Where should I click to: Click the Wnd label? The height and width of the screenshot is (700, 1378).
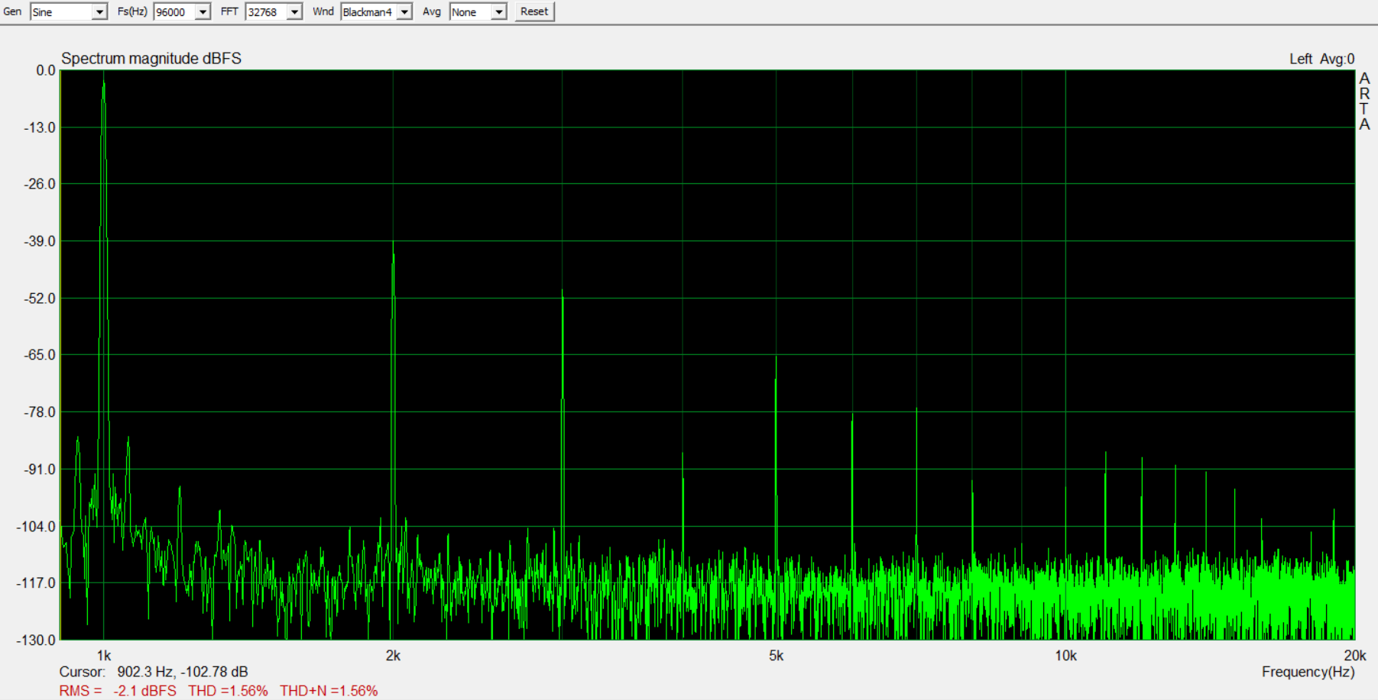(323, 11)
